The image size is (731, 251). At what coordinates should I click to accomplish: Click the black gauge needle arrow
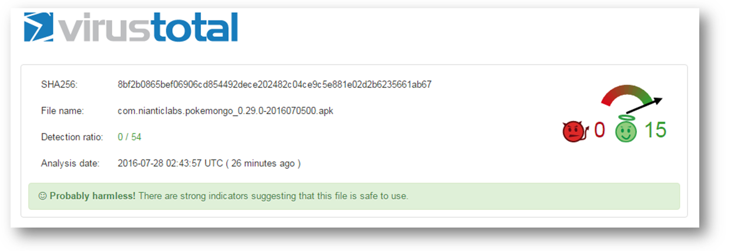tap(645, 106)
